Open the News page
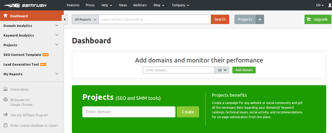Viewport: 332px width, 133px height. [123, 5]
